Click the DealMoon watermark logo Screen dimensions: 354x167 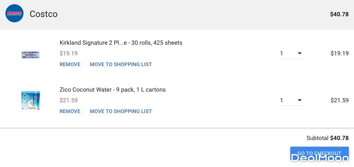click(320, 159)
